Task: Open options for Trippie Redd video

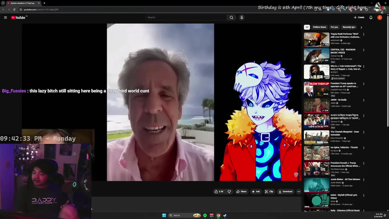Action: tap(363, 34)
